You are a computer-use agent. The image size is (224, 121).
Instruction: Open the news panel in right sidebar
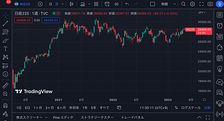click(220, 36)
